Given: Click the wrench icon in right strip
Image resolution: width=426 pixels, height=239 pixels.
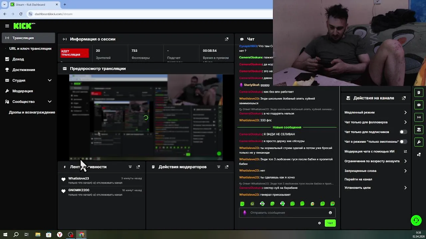Looking at the screenshot, I should click(x=419, y=142).
